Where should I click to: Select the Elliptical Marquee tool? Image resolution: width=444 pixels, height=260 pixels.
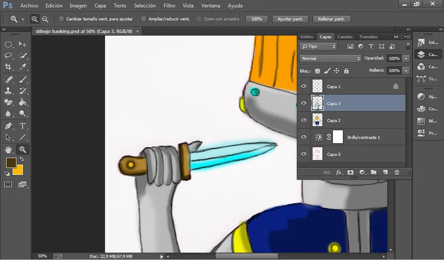point(8,44)
